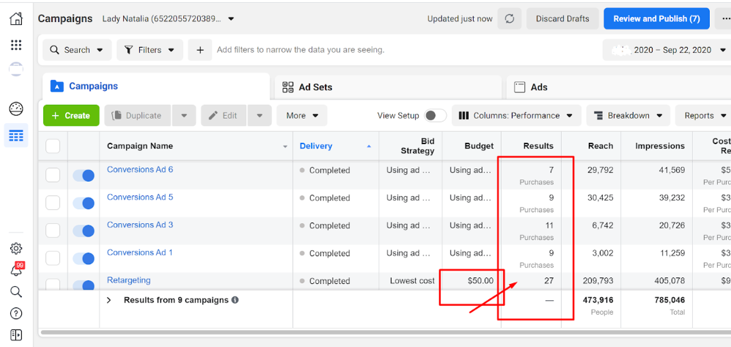Open the Breakdown dropdown

click(628, 116)
